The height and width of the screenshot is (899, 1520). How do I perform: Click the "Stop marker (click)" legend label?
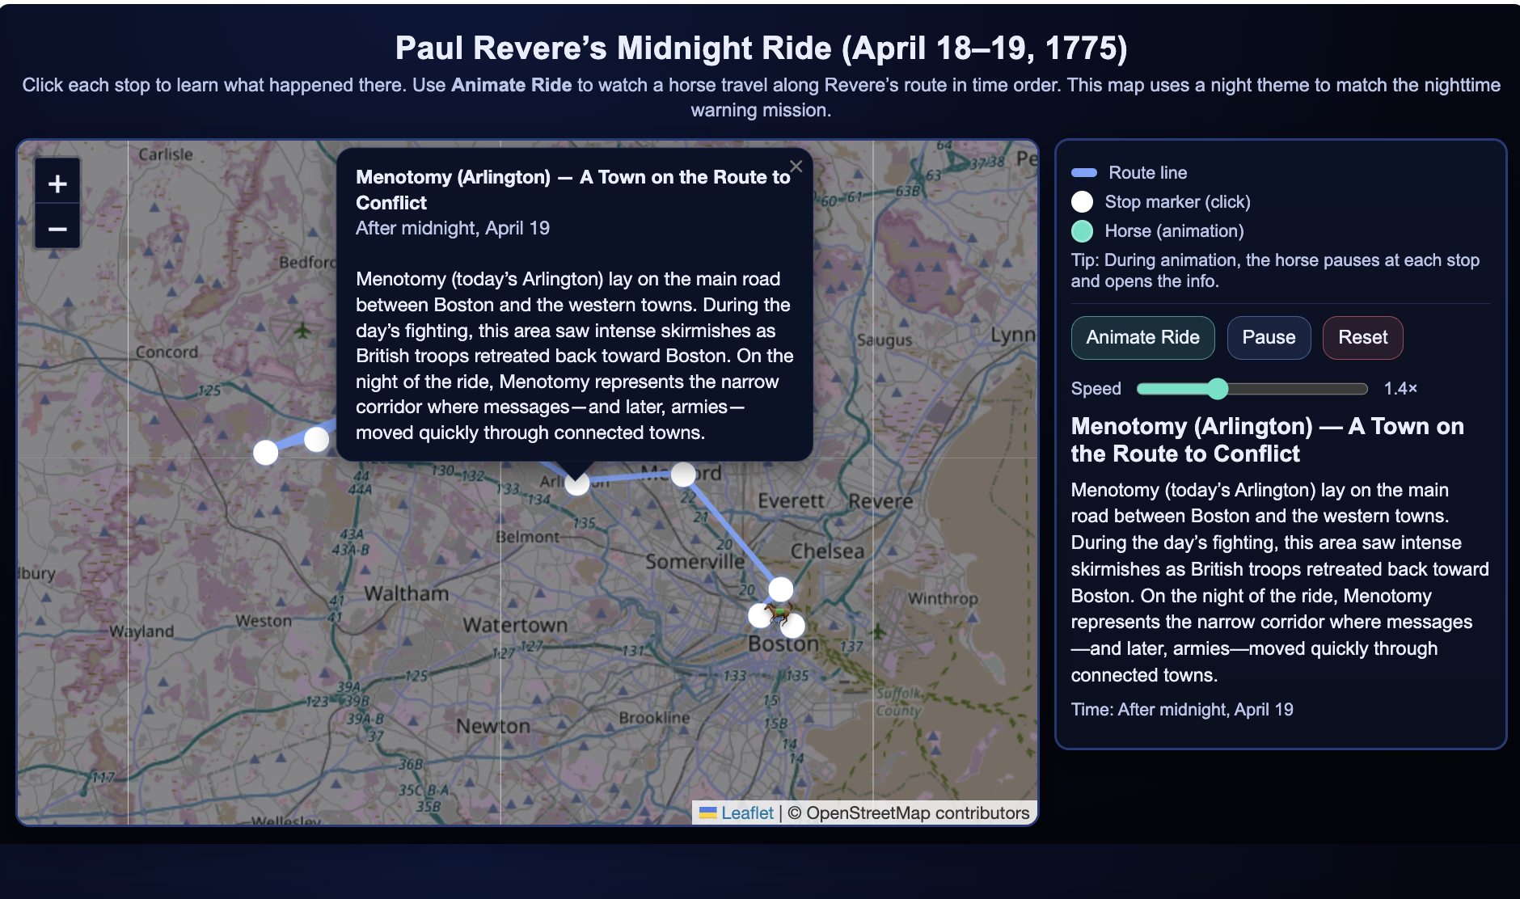pos(1177,201)
